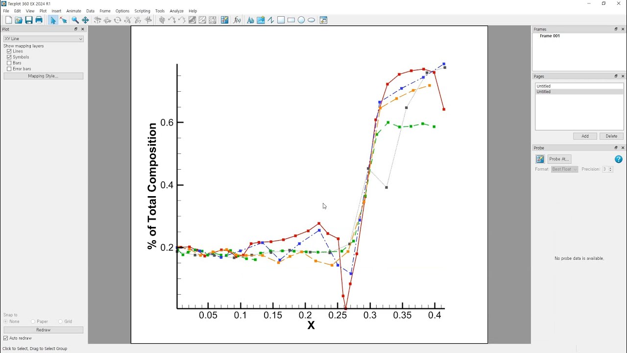Image resolution: width=627 pixels, height=353 pixels.
Task: Click the Probe tool toolbar icon
Action: [x=224, y=20]
